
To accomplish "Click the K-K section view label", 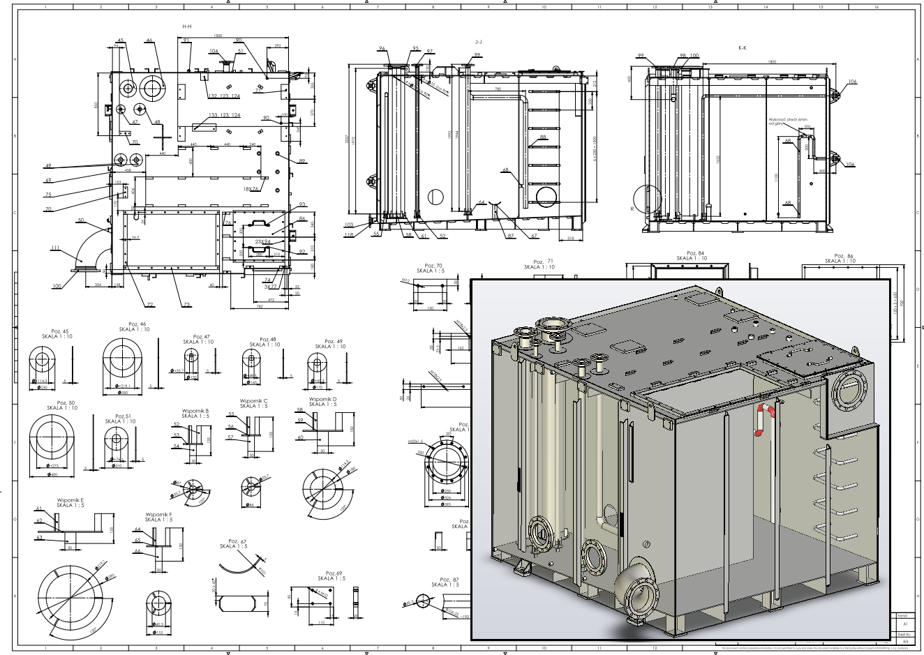I will (743, 48).
